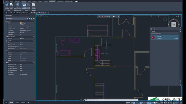
Task: Open status bar customization menu icon
Action: click(x=181, y=103)
